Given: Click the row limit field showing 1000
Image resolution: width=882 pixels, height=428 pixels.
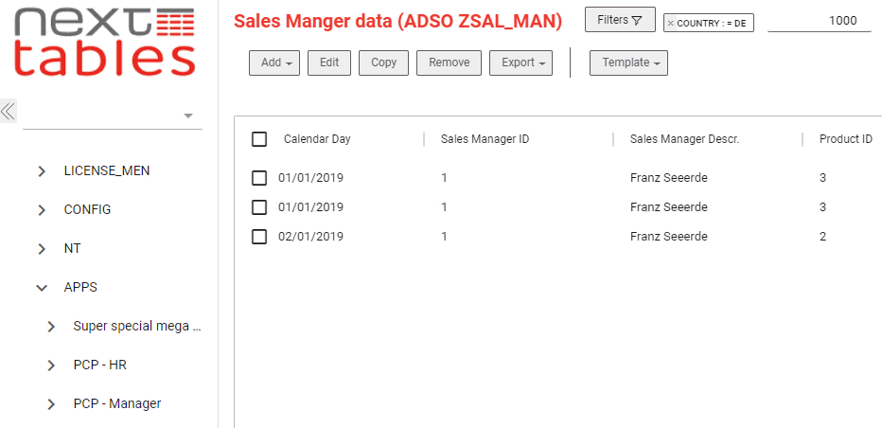Looking at the screenshot, I should point(820,21).
